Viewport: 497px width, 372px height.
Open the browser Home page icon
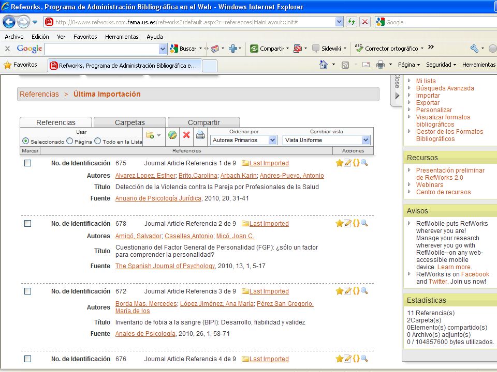323,65
